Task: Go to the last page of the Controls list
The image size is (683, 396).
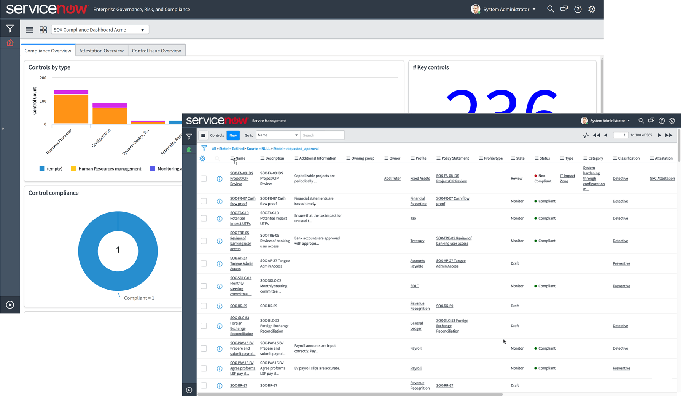Action: 669,135
